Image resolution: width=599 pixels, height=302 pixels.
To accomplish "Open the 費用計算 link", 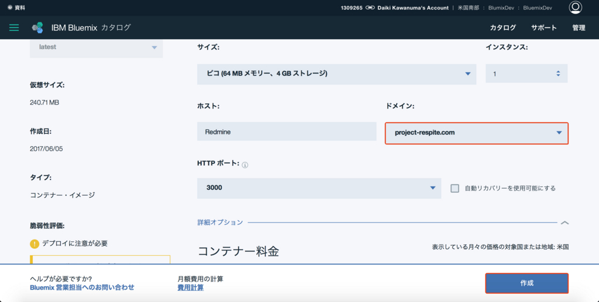I will coord(190,287).
